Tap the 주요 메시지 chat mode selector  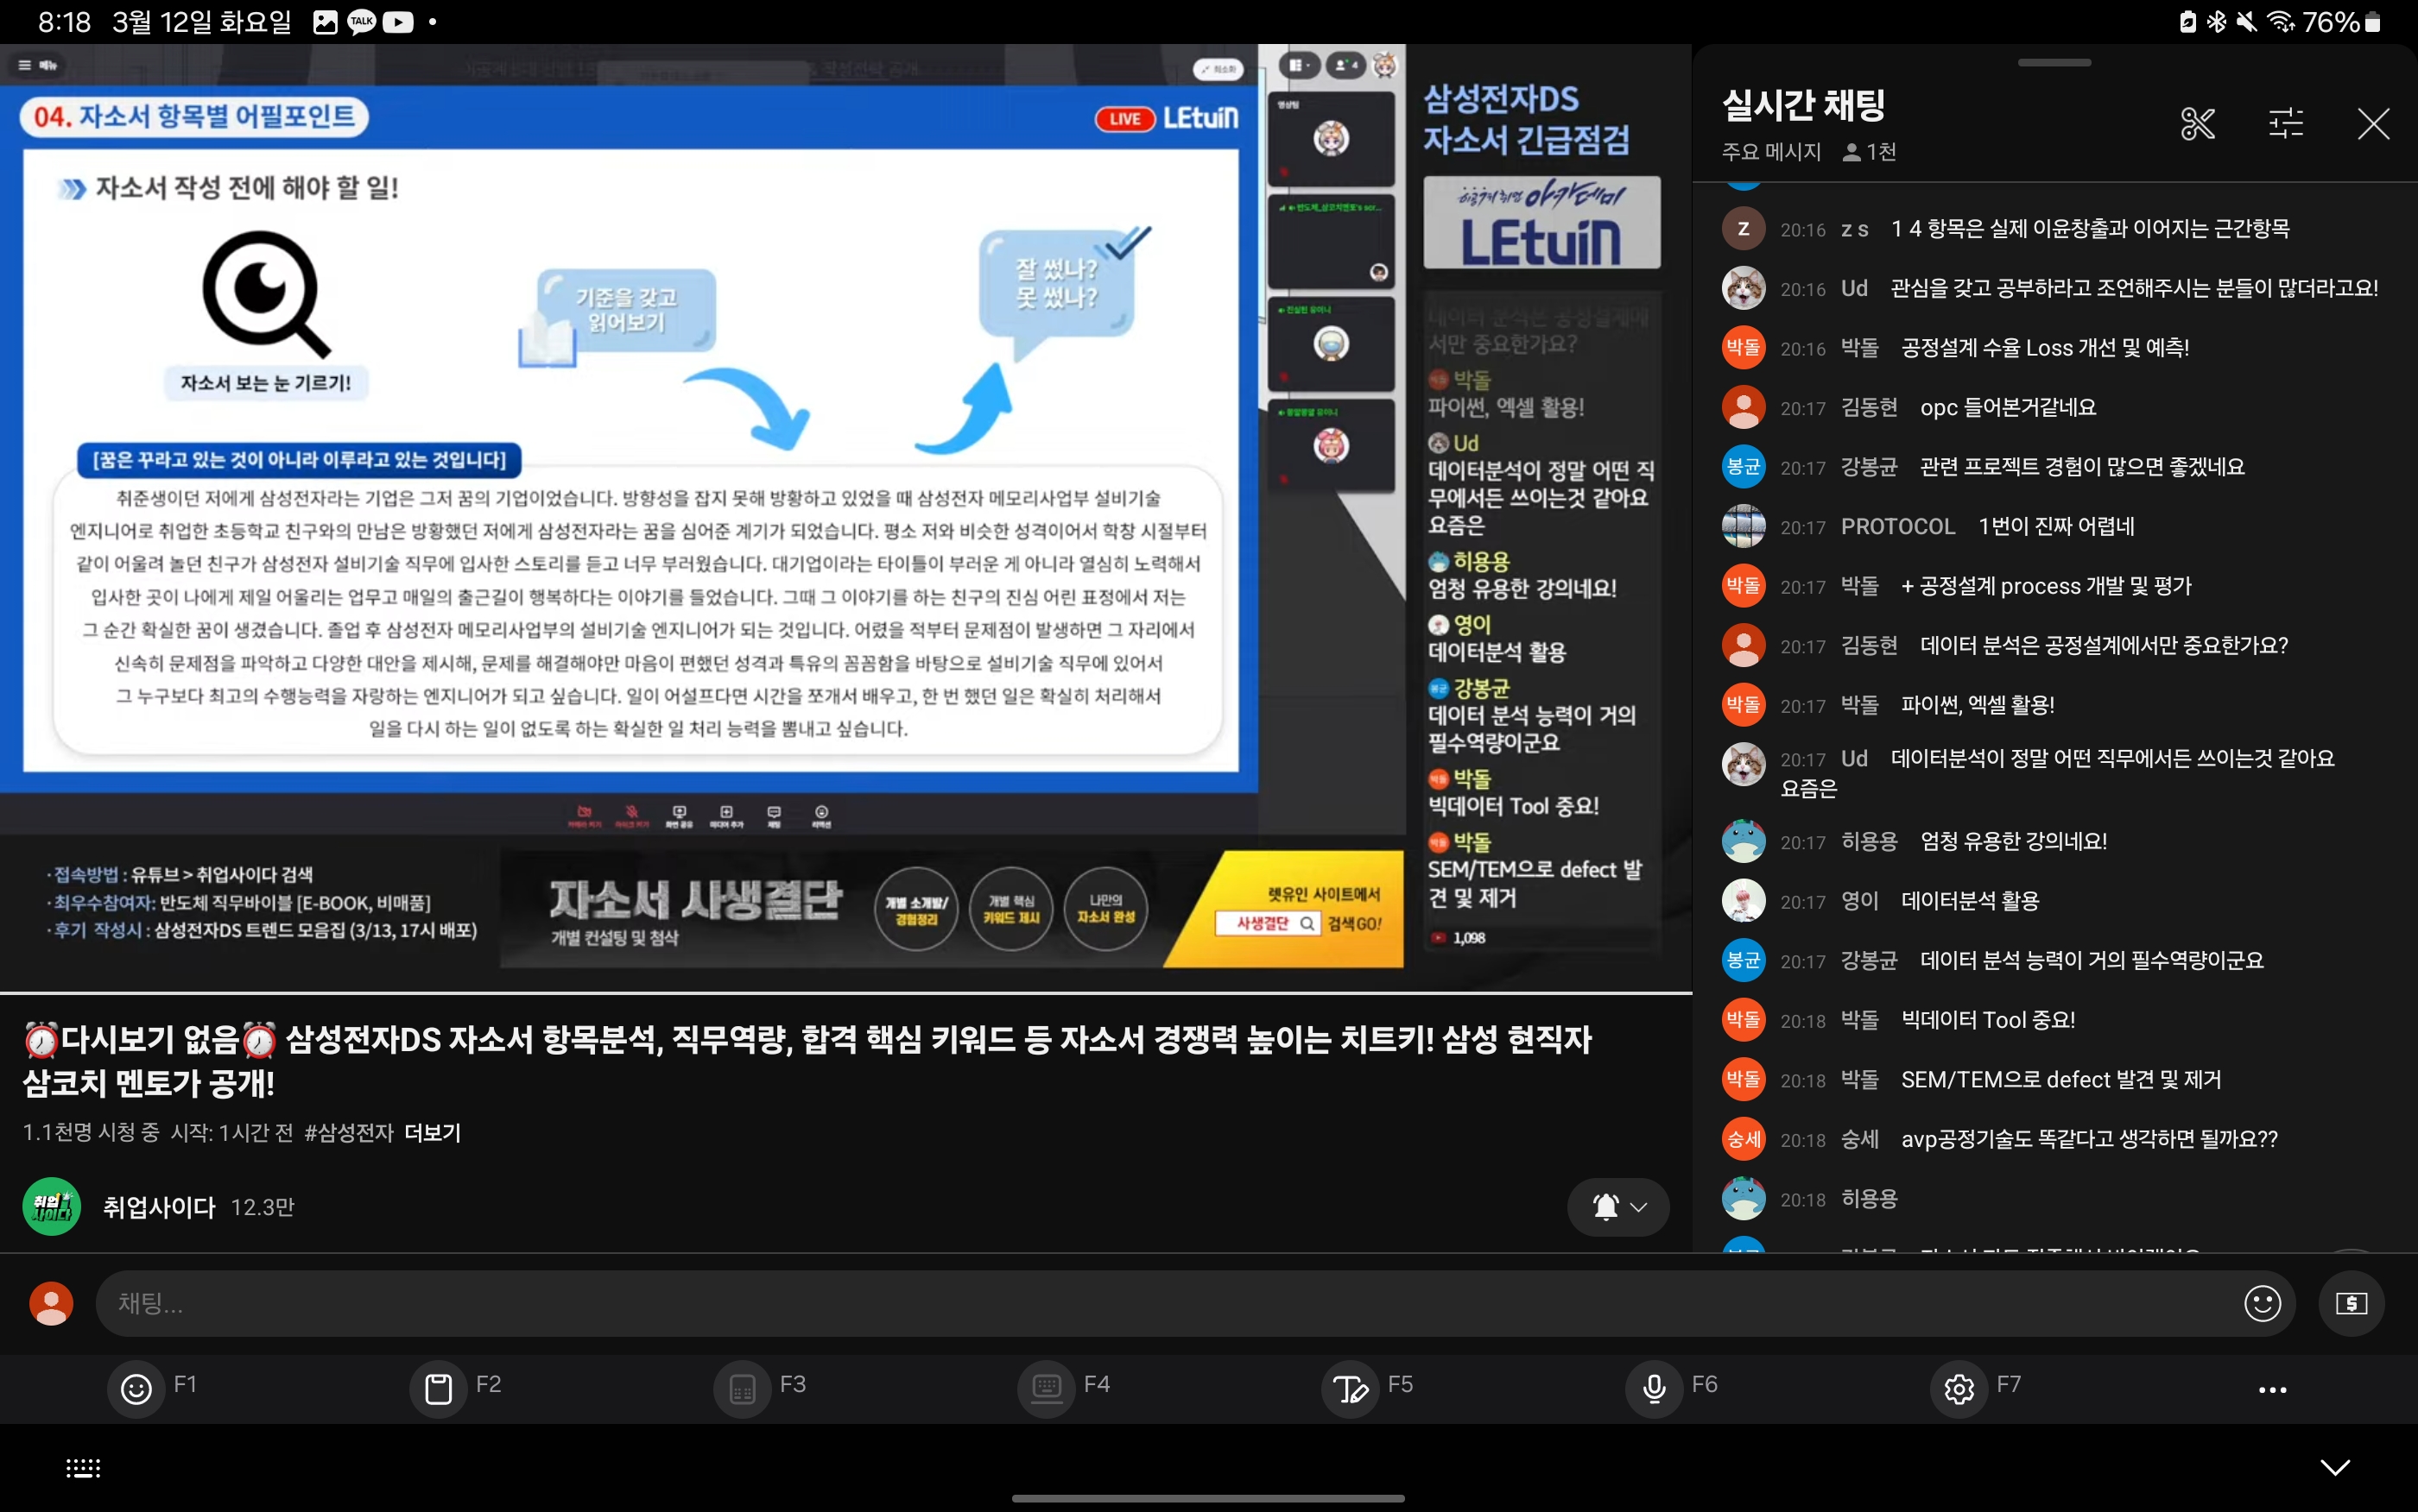point(1770,152)
